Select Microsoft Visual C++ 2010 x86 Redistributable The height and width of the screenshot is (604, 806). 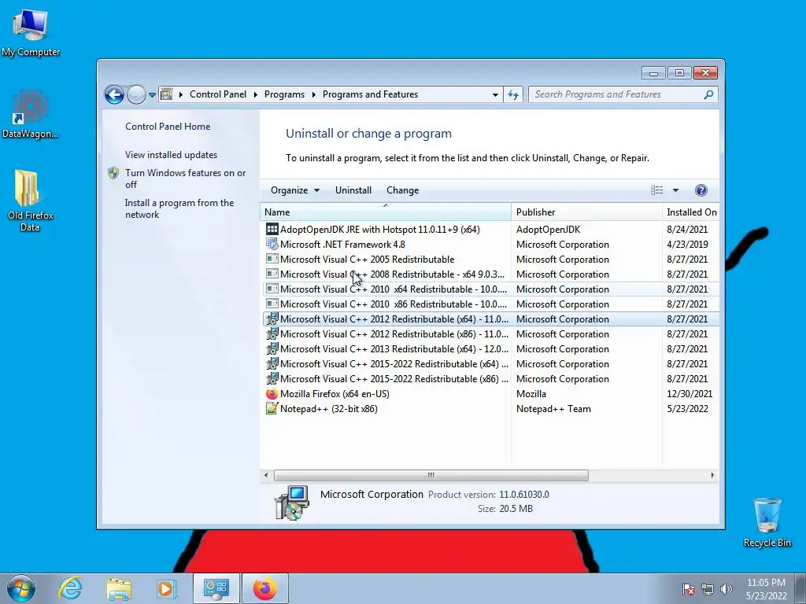491,304
